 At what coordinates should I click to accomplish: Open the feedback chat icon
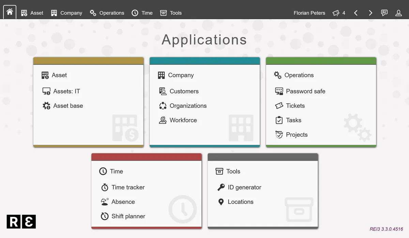pyautogui.click(x=384, y=13)
